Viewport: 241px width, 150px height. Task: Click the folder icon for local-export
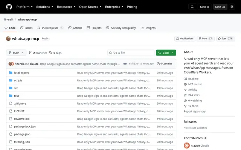11,72
